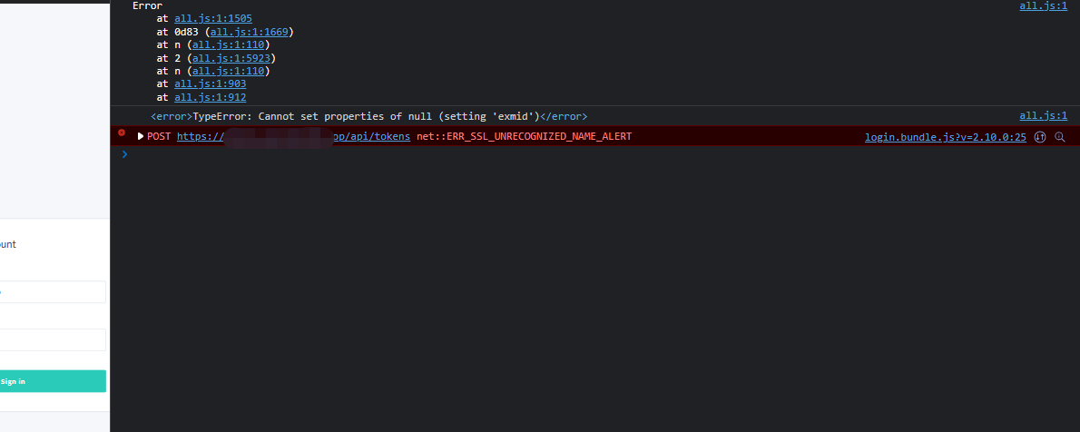Screen dimensions: 1080x432
Task: Expand the POST request error entry
Action: click(141, 136)
